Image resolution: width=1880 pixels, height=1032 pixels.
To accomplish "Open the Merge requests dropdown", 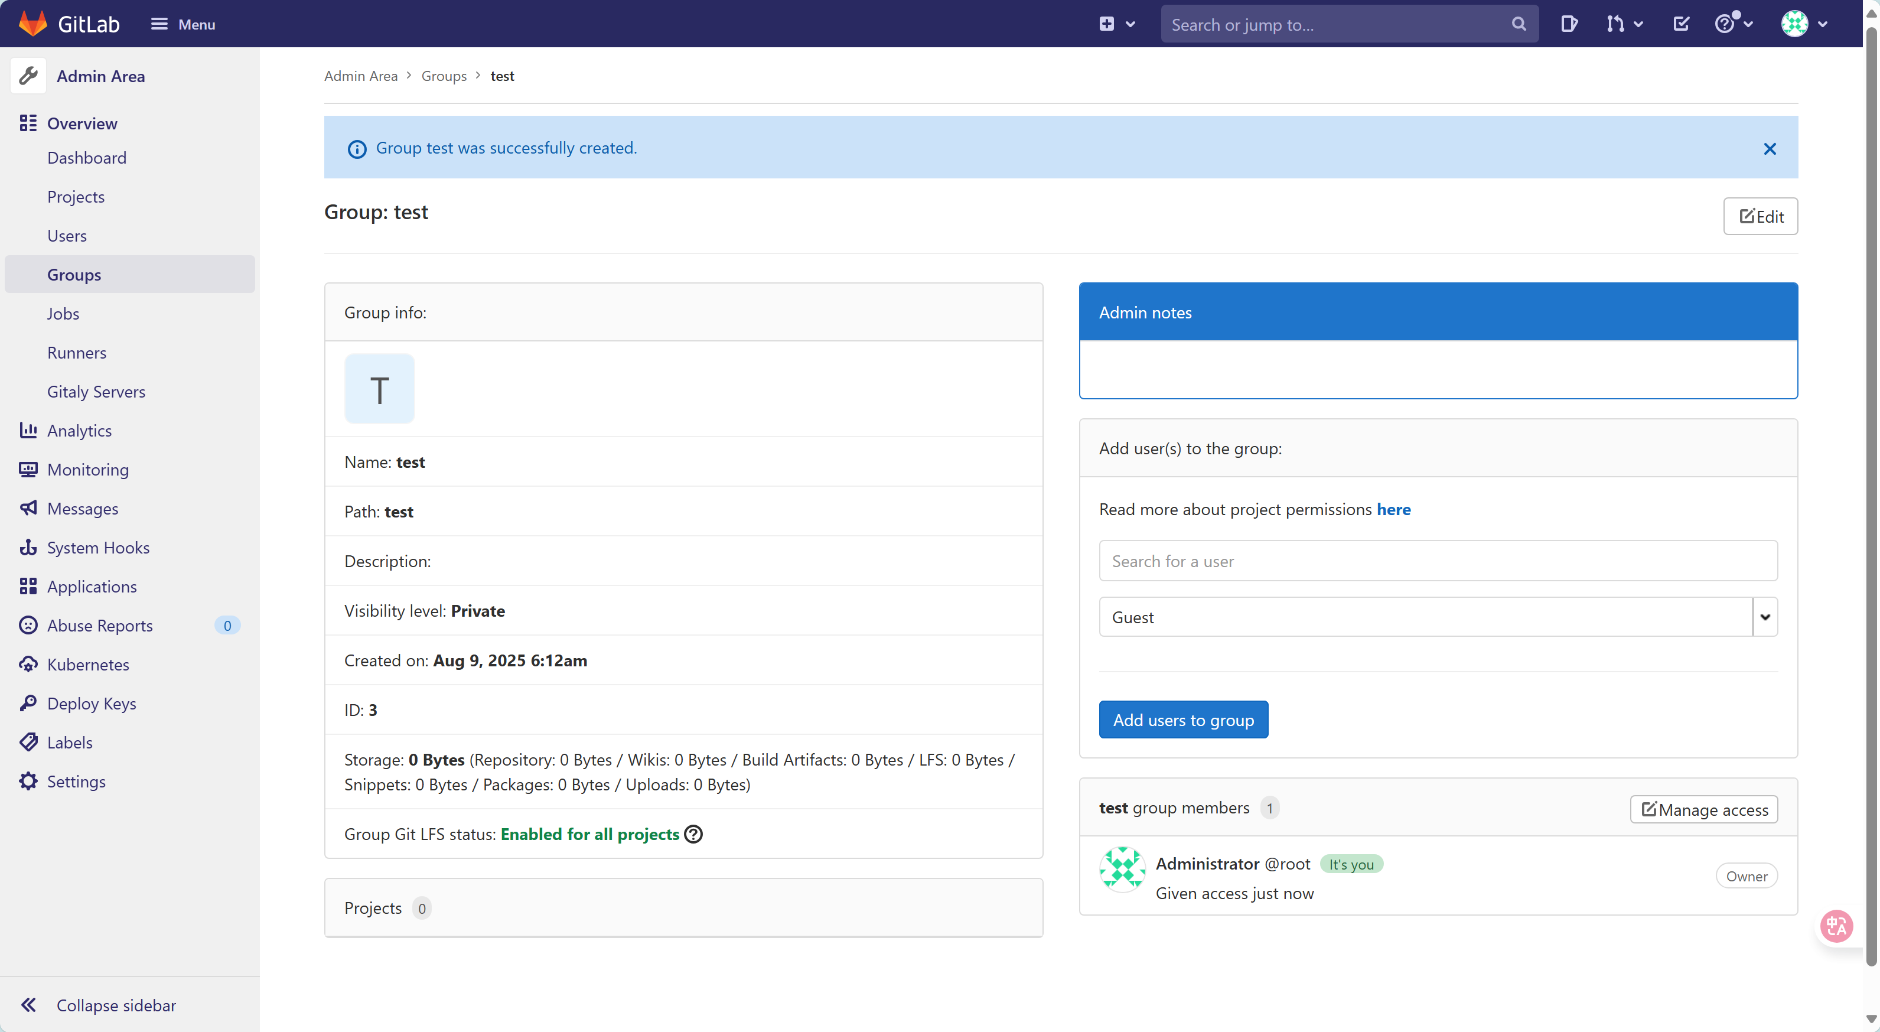I will click(x=1624, y=24).
